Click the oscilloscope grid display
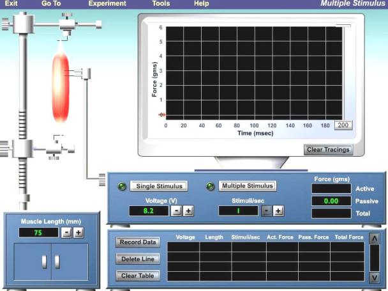Viewport: 388px width, 291px height. [254, 73]
